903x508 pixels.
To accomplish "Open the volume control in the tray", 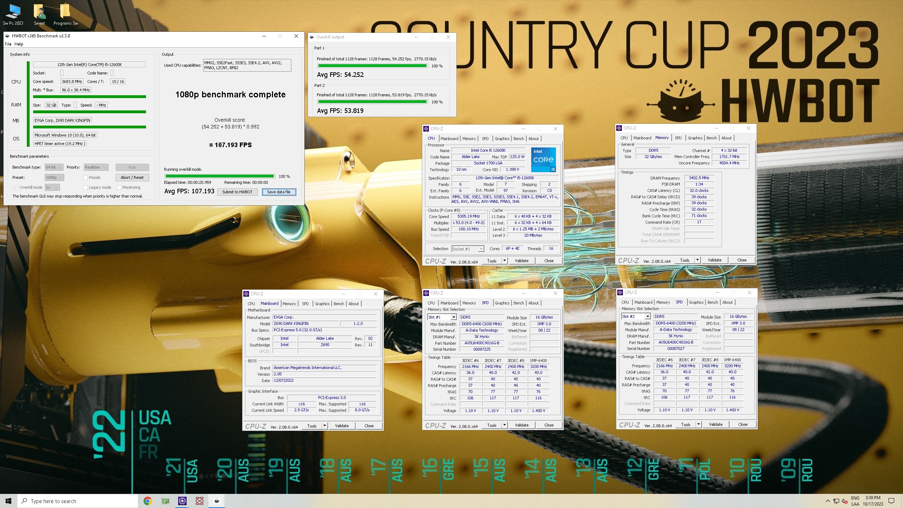I will (x=844, y=501).
